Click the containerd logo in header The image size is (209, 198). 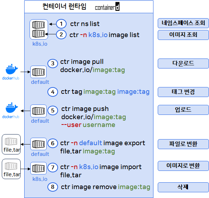pos(107,6)
